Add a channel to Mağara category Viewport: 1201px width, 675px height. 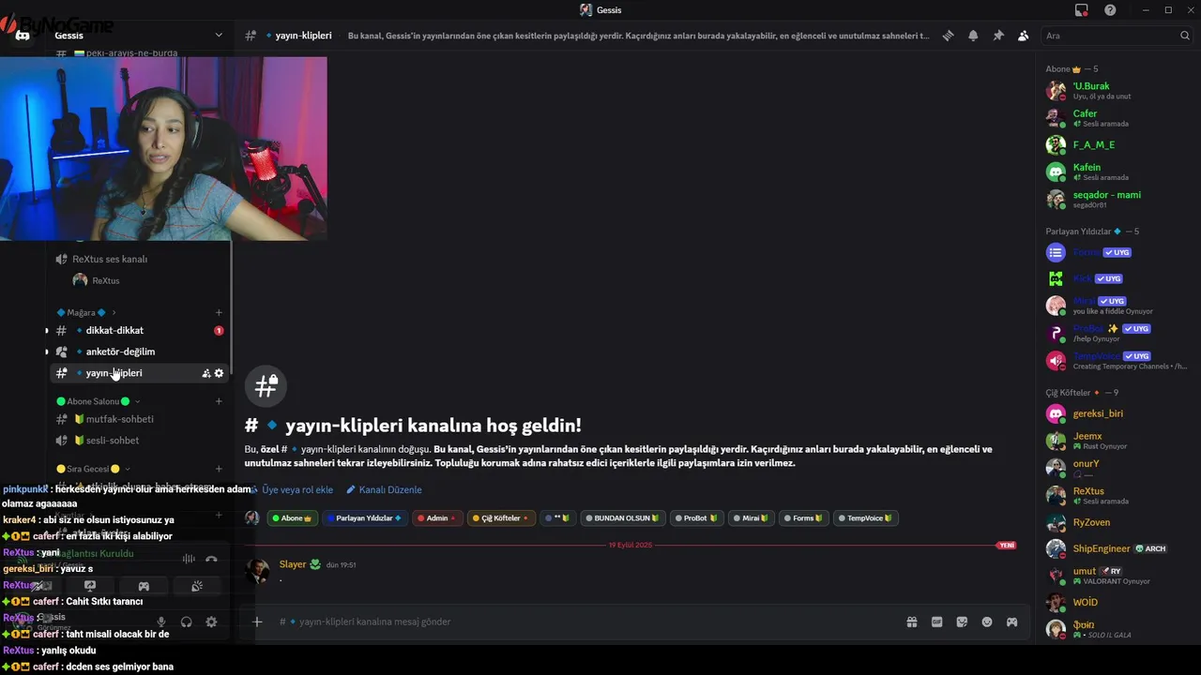(x=219, y=312)
